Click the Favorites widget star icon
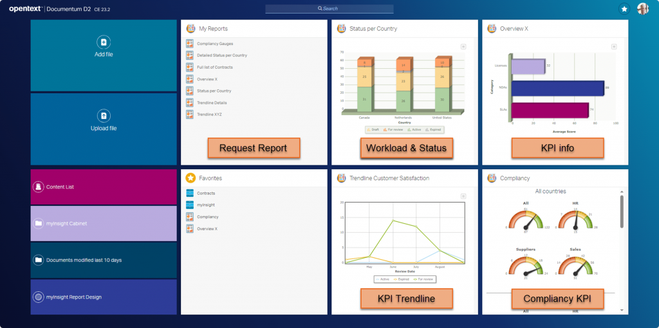The width and height of the screenshot is (659, 328). [x=190, y=178]
